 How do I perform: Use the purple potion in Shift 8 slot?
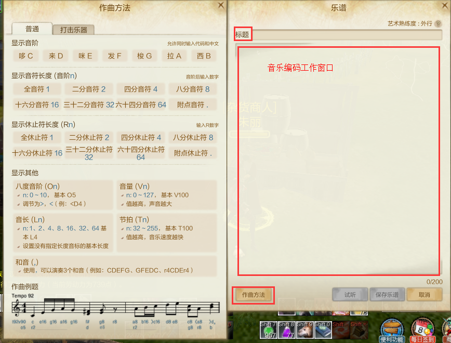pos(287,330)
